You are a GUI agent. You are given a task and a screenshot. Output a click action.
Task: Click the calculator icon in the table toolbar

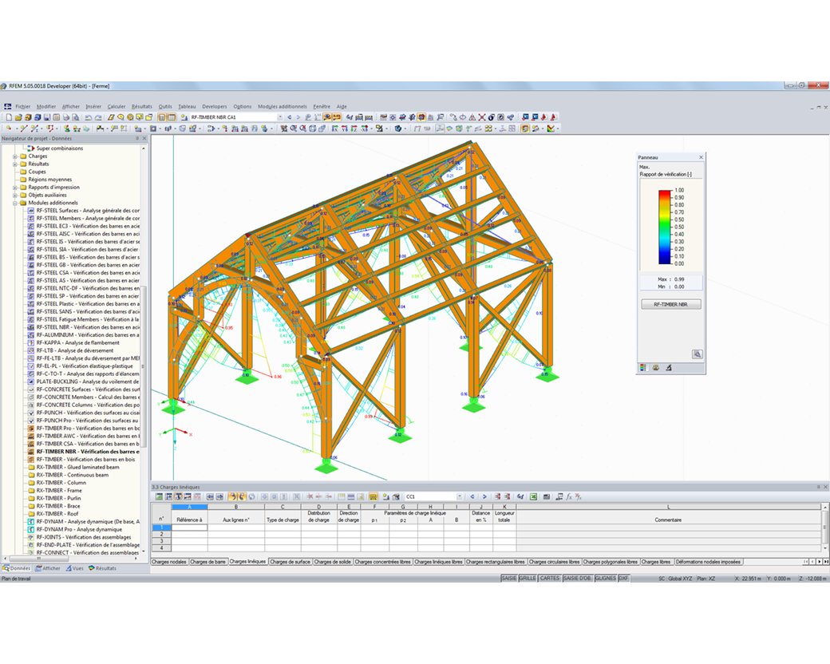(547, 497)
